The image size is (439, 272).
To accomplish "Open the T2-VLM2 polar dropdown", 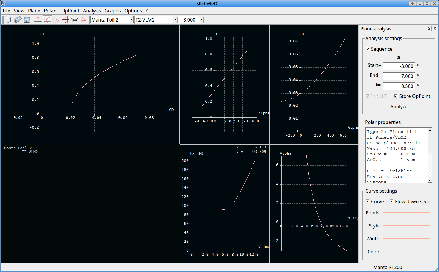I will [x=156, y=20].
